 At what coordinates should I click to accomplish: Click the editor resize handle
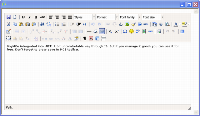(189, 109)
